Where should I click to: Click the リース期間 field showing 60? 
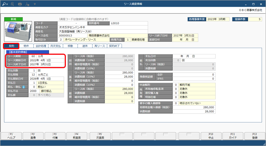(32, 56)
